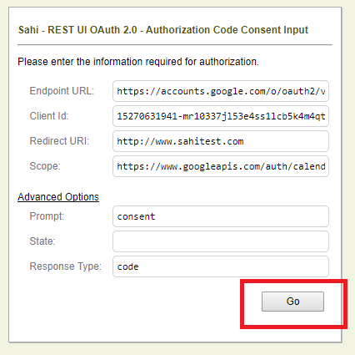This screenshot has height=355, width=355.
Task: Click the State label
Action: (x=42, y=241)
